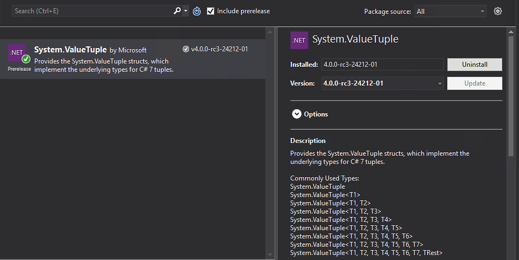519x260 pixels.
Task: Open the Package source dropdown
Action: 450,11
